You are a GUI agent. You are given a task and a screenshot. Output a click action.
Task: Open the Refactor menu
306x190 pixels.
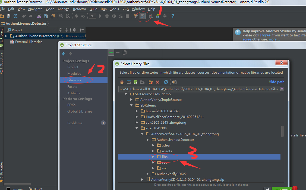[x=80, y=9]
